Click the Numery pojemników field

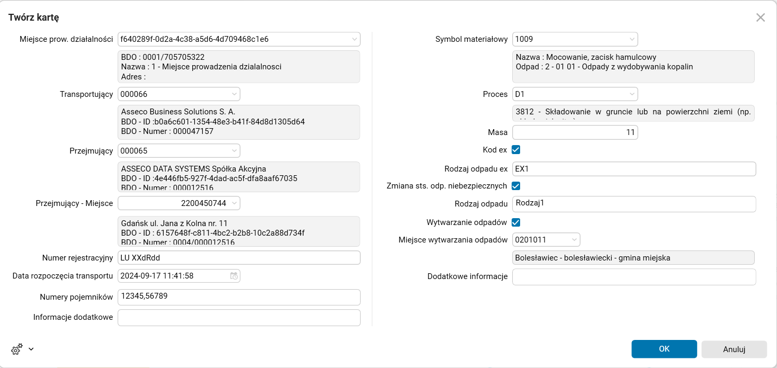(x=238, y=297)
